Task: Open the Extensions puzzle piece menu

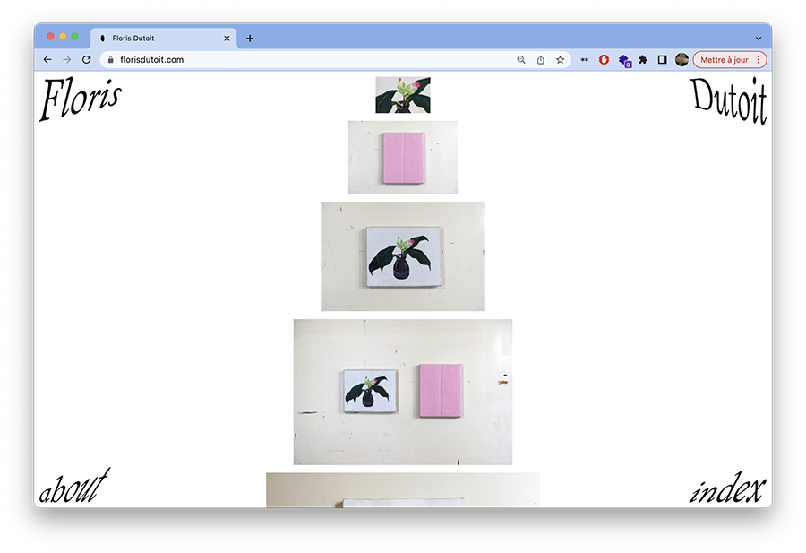Action: tap(642, 60)
